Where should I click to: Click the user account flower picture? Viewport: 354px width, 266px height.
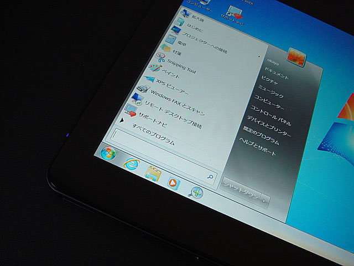coord(296,57)
